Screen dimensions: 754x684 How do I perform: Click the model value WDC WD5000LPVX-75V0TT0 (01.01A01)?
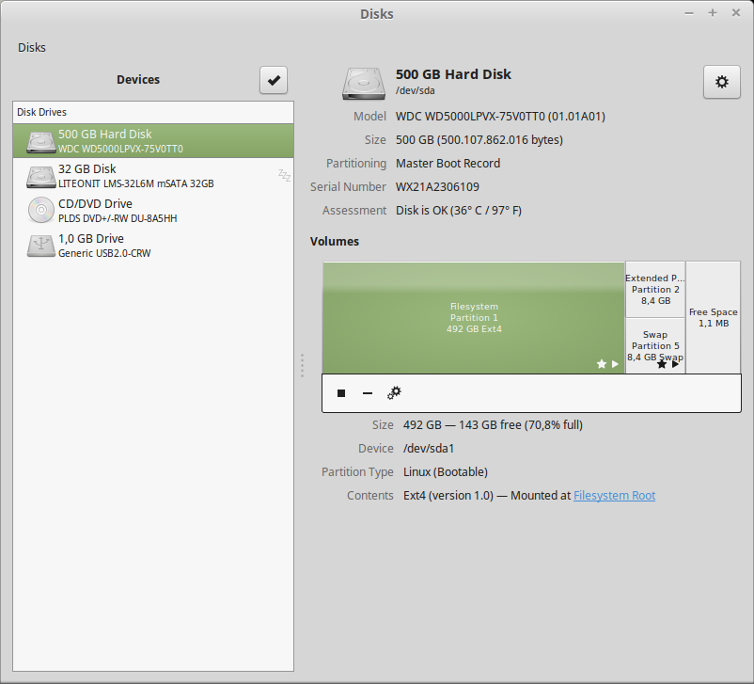coord(500,117)
